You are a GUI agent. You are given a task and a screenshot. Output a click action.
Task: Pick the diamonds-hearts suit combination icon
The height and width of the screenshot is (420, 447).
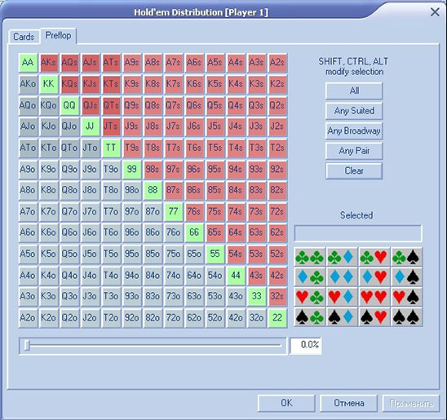tap(374, 277)
